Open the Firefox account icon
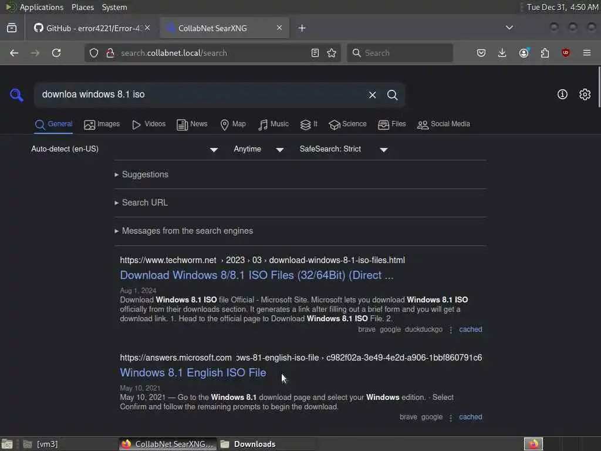 pyautogui.click(x=524, y=53)
